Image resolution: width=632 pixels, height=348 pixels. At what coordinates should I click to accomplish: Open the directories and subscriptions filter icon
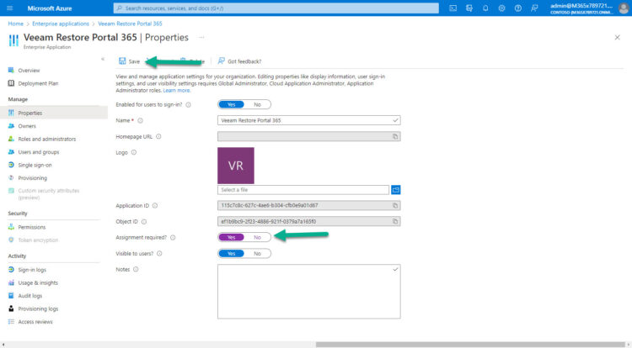tap(469, 8)
